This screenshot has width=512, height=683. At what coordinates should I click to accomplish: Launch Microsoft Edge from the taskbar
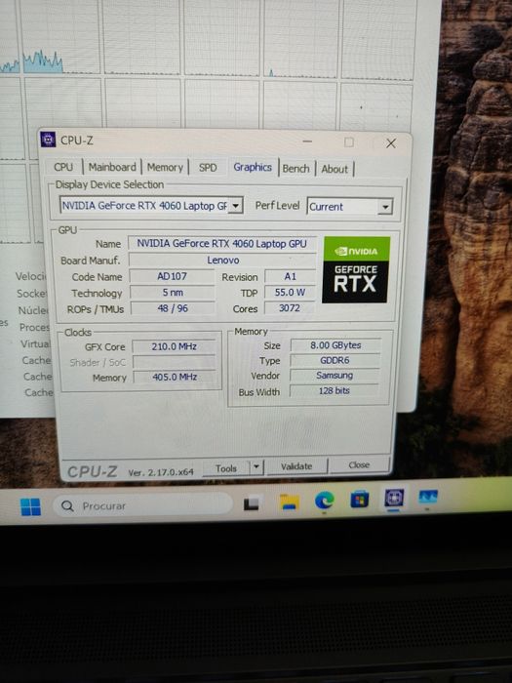pos(325,500)
